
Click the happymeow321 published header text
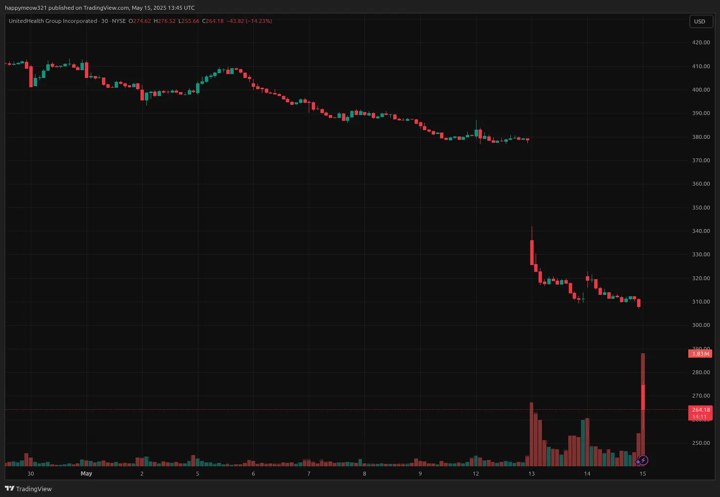click(x=100, y=8)
